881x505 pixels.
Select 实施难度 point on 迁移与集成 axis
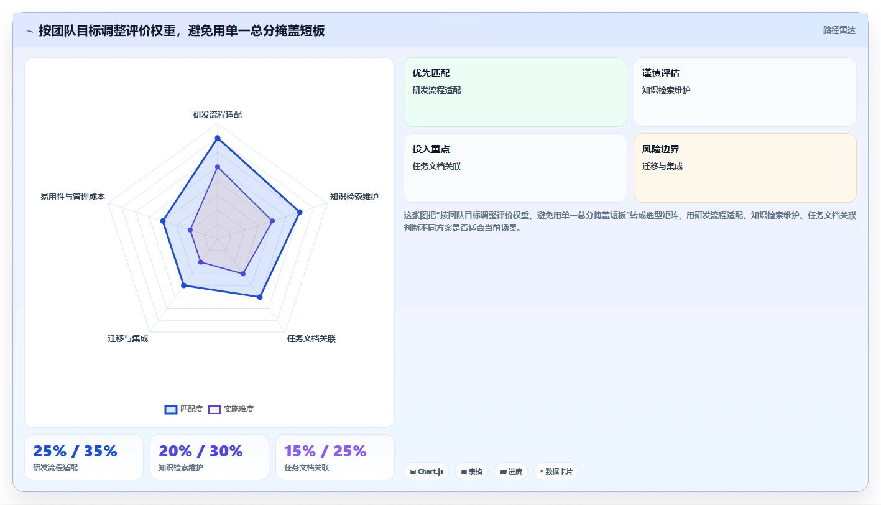(x=200, y=262)
